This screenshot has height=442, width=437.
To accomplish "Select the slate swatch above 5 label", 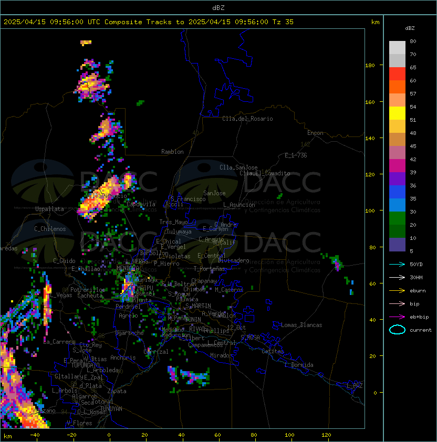I will 397,245.
